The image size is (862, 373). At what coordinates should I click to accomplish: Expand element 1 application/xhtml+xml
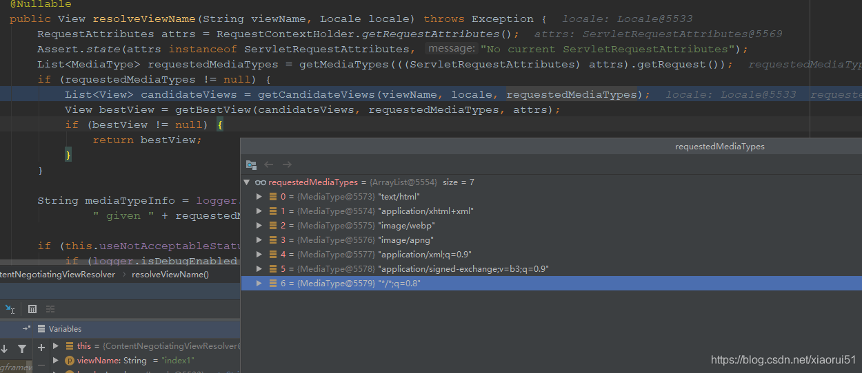point(259,211)
